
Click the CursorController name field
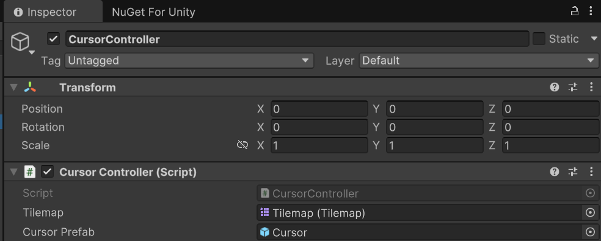pyautogui.click(x=297, y=39)
